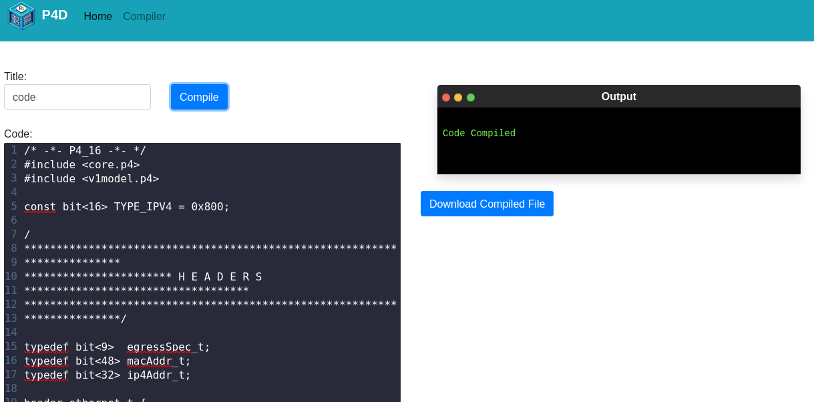The image size is (814, 402).
Task: Click the P4D brand name text
Action: [55, 15]
